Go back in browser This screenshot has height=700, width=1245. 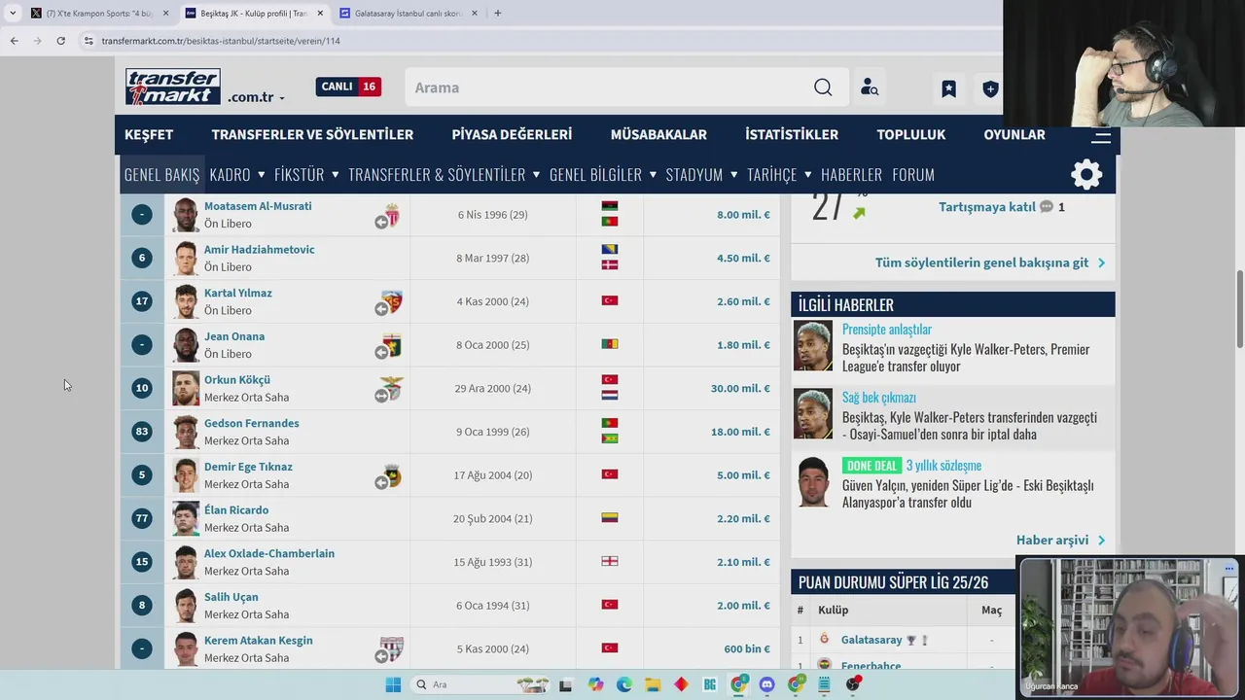coord(14,41)
